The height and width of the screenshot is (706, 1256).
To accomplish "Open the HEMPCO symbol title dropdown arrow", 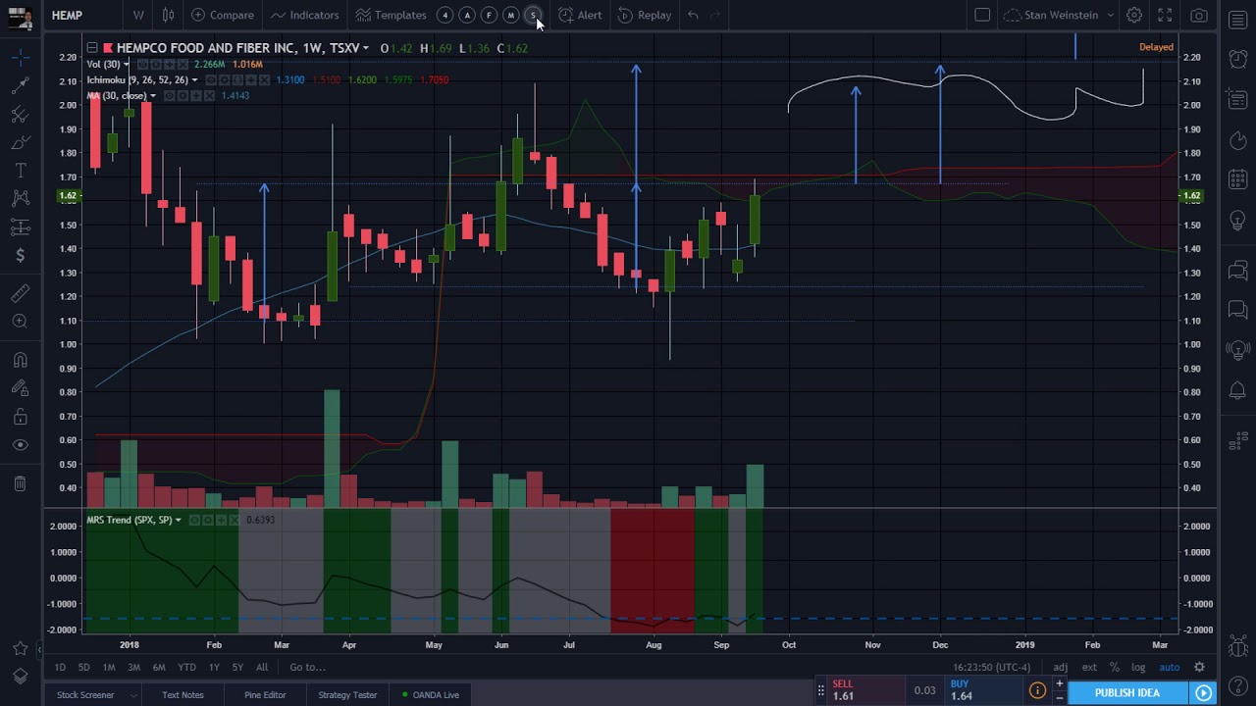I will pyautogui.click(x=366, y=48).
